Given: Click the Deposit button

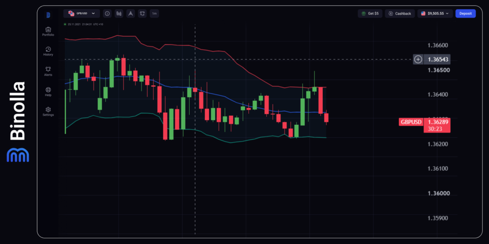Looking at the screenshot, I should tap(465, 13).
